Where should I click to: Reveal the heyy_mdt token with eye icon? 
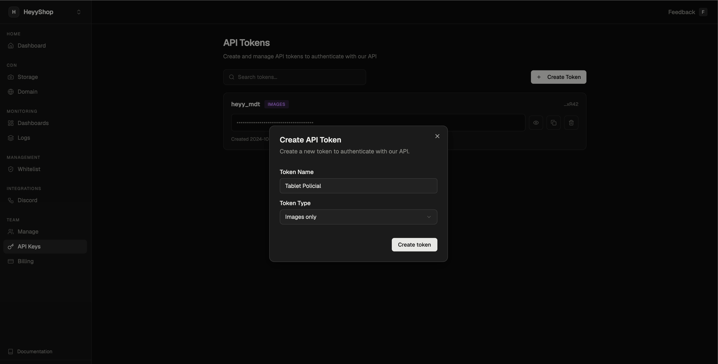pyautogui.click(x=536, y=123)
